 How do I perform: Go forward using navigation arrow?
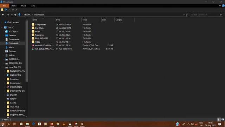tap(8, 15)
